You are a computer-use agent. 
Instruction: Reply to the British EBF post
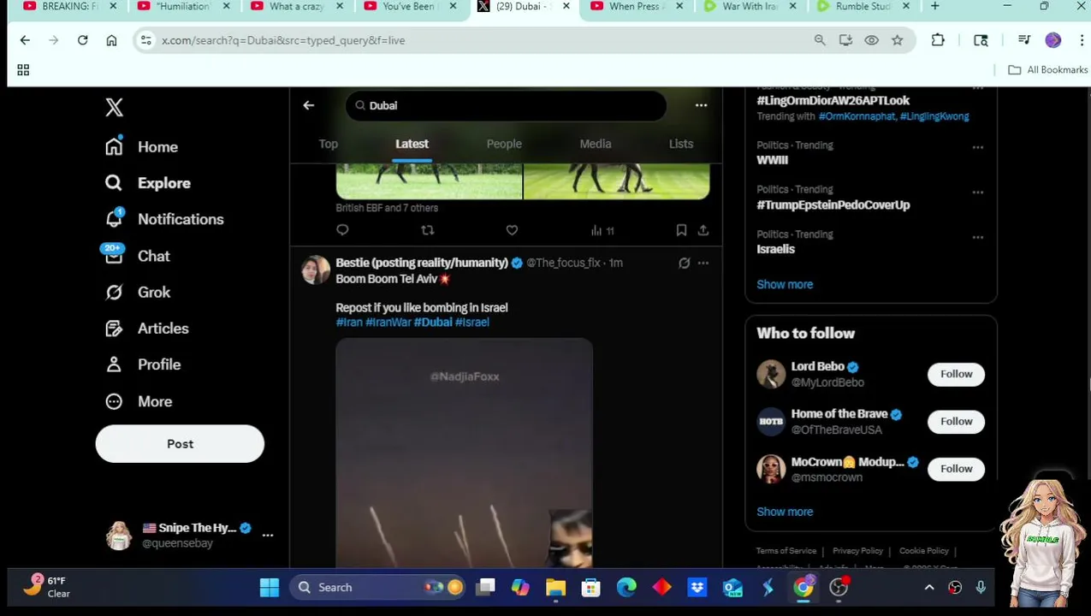[342, 230]
